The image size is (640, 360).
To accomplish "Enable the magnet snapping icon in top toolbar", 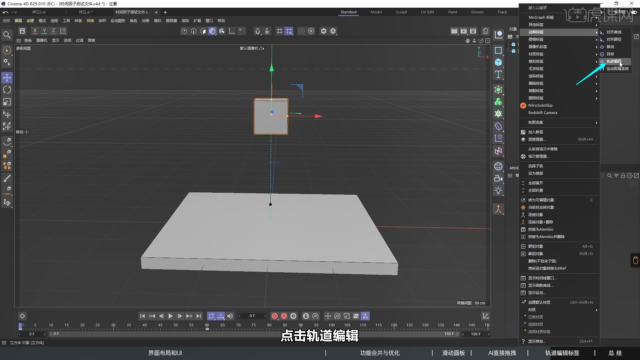I will pos(258,31).
